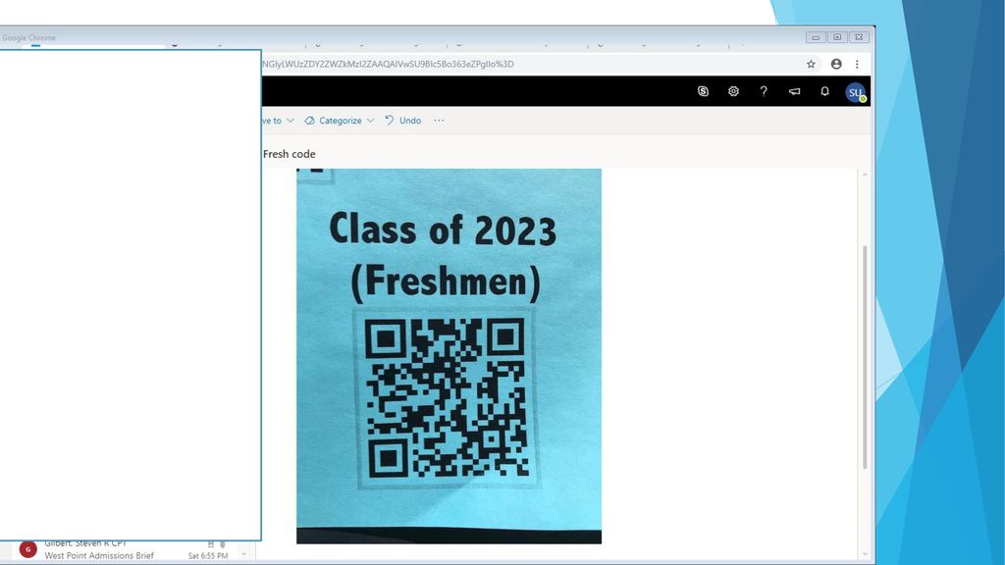1005x565 pixels.
Task: Open more actions ellipsis in toolbar
Action: [x=439, y=121]
